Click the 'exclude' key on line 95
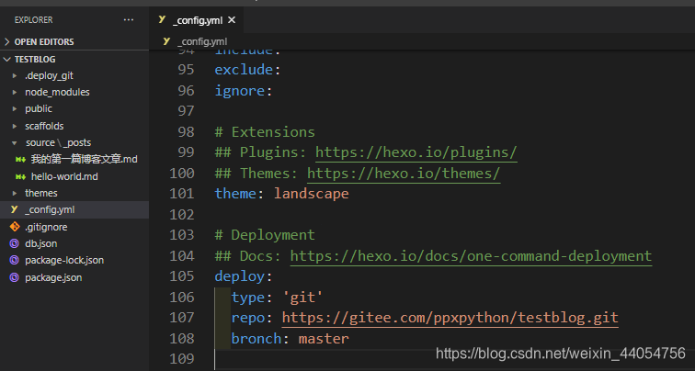The width and height of the screenshot is (695, 371). pyautogui.click(x=244, y=70)
